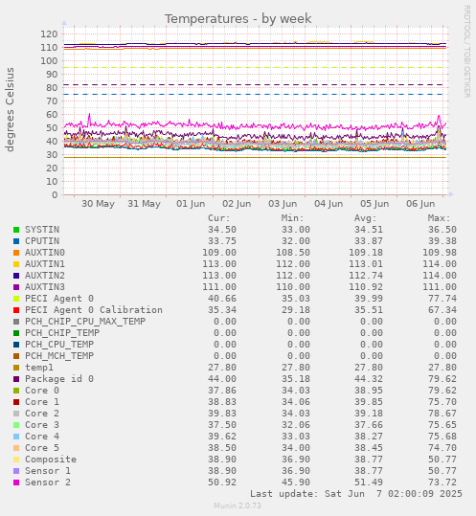Click the blue CPUTIN legend color swatch
The width and height of the screenshot is (476, 516).
coord(16,241)
